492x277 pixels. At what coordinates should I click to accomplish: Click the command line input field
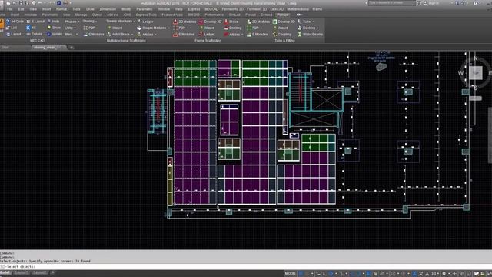tap(246, 267)
